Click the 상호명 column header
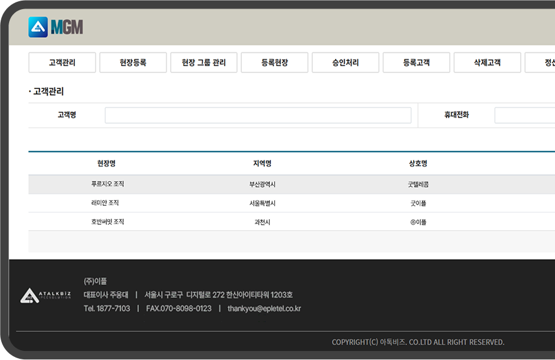Viewport: 555px width, 360px height. pyautogui.click(x=418, y=163)
